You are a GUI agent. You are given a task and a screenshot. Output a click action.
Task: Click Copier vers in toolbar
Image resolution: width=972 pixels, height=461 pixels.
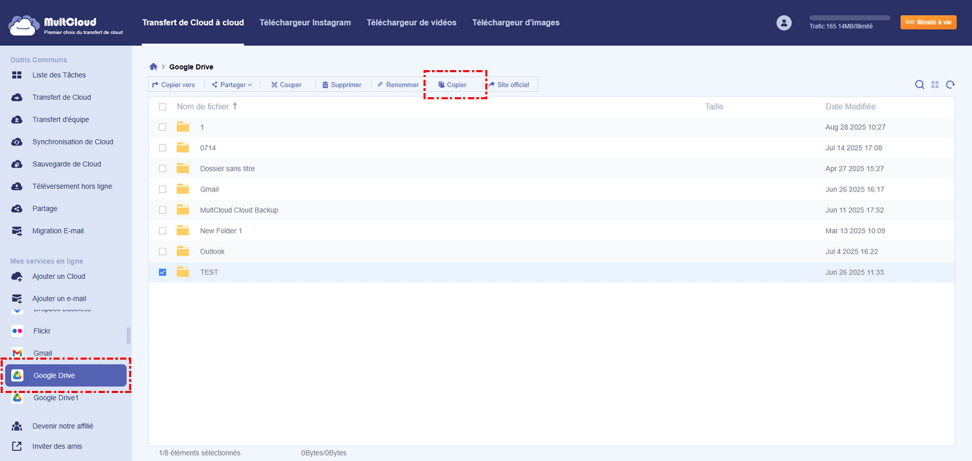click(174, 85)
